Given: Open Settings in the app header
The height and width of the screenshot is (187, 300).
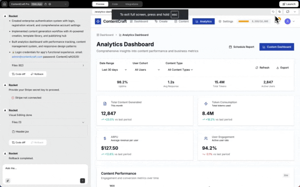Looking at the screenshot, I should pyautogui.click(x=226, y=21).
